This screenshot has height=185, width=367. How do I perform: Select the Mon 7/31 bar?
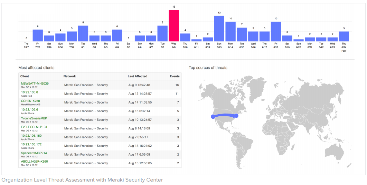[x=72, y=37]
